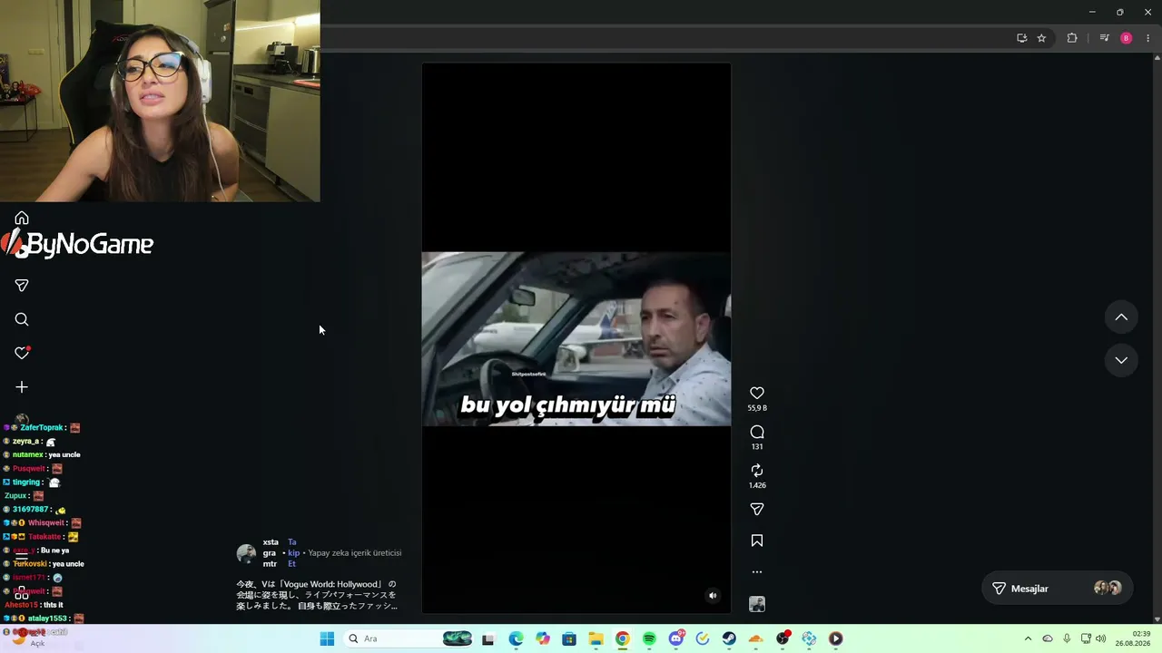The width and height of the screenshot is (1162, 653).
Task: Share the reel via paper-plane icon
Action: click(757, 509)
